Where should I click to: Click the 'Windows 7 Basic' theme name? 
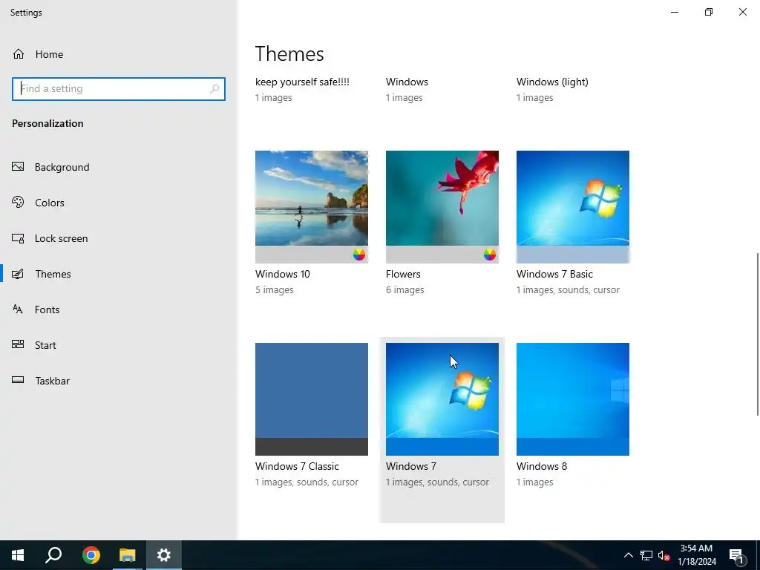point(554,274)
